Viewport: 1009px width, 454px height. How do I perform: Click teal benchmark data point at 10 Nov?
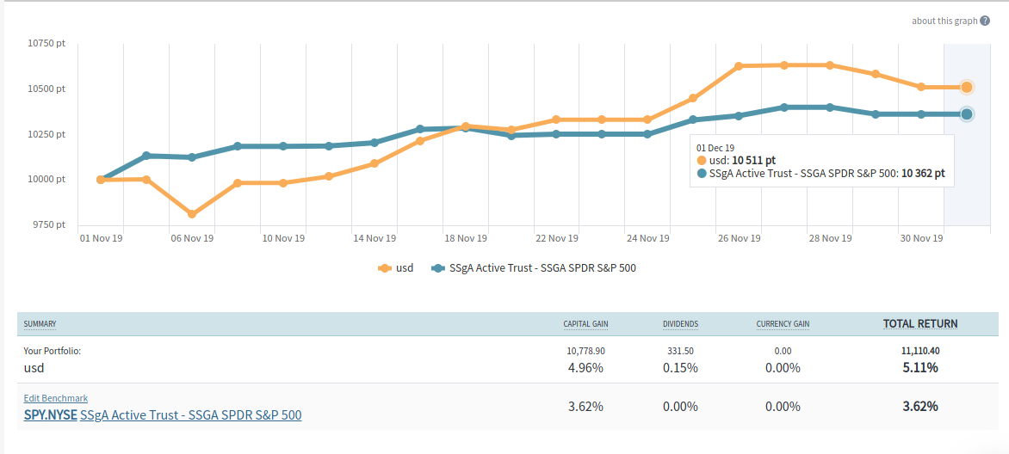283,146
